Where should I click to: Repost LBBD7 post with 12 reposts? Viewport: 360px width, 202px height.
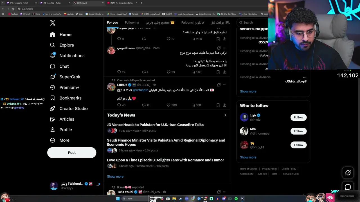click(x=146, y=105)
